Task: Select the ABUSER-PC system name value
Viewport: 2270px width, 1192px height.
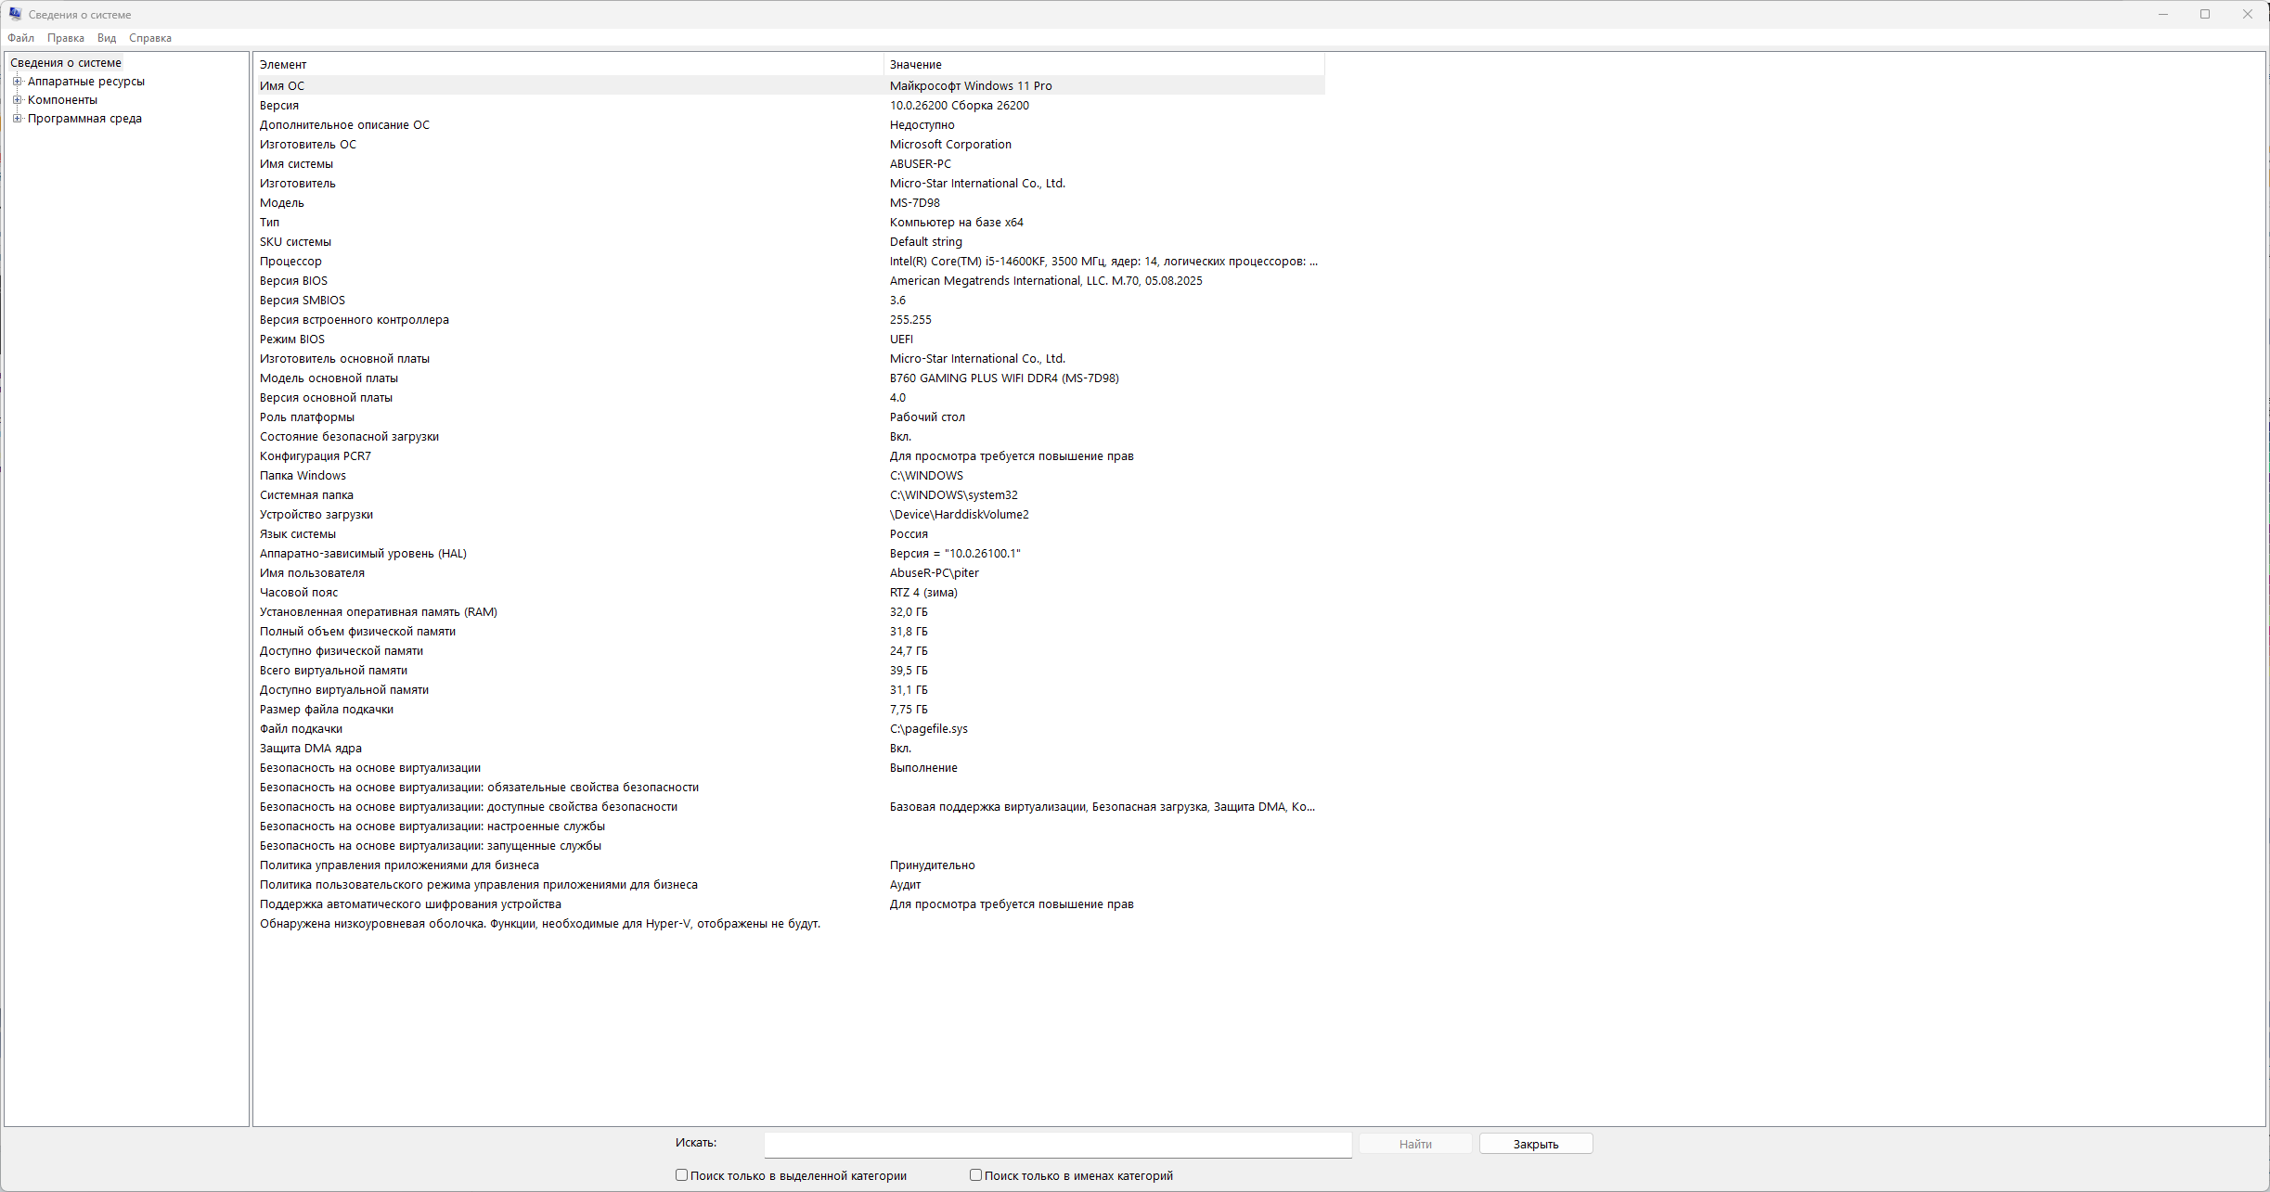Action: [921, 164]
